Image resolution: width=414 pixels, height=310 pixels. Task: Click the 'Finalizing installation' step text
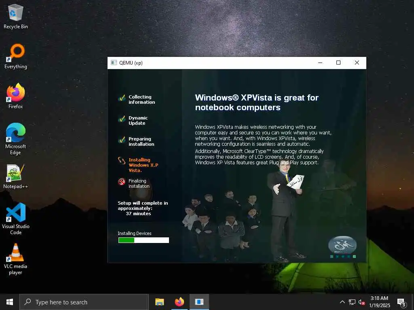tap(139, 184)
